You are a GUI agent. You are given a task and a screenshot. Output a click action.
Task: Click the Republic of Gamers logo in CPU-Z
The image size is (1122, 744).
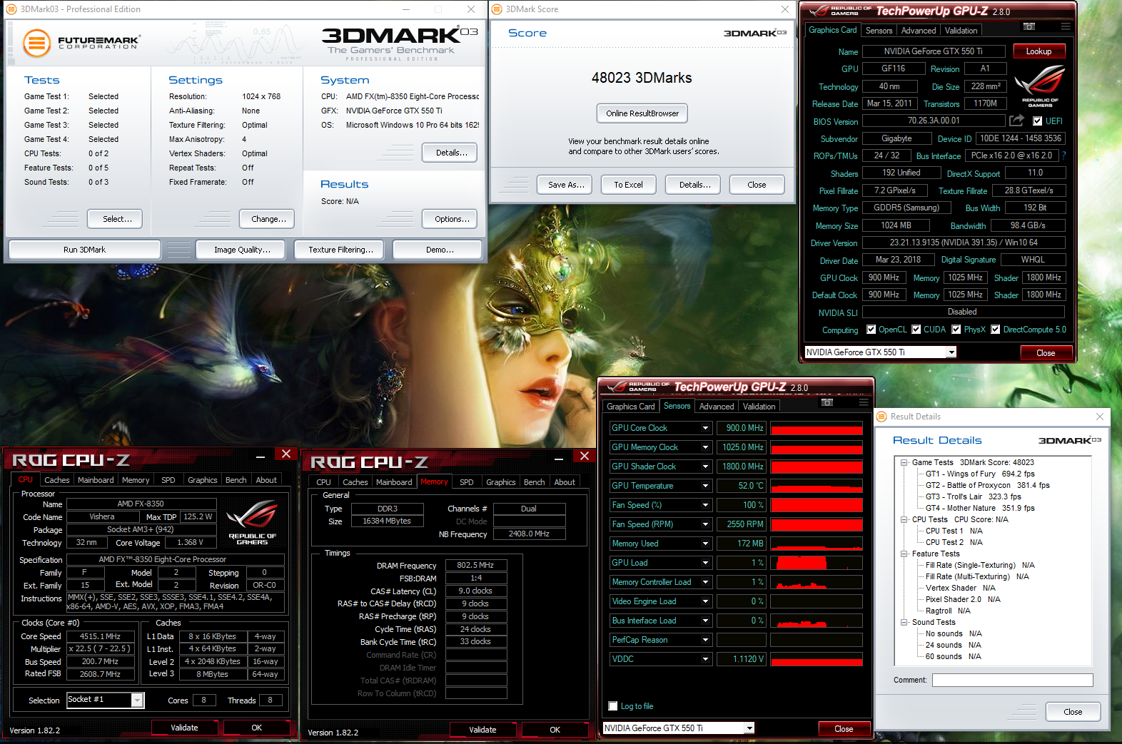click(252, 522)
